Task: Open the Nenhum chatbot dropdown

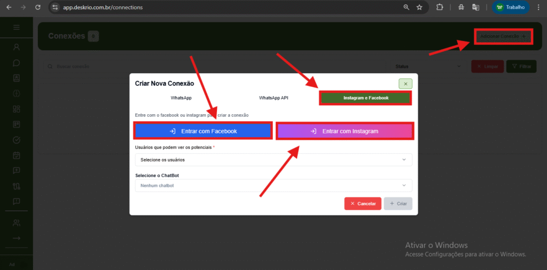Action: coord(273,186)
